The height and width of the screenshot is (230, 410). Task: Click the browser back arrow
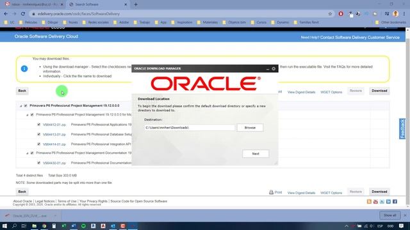(6, 14)
